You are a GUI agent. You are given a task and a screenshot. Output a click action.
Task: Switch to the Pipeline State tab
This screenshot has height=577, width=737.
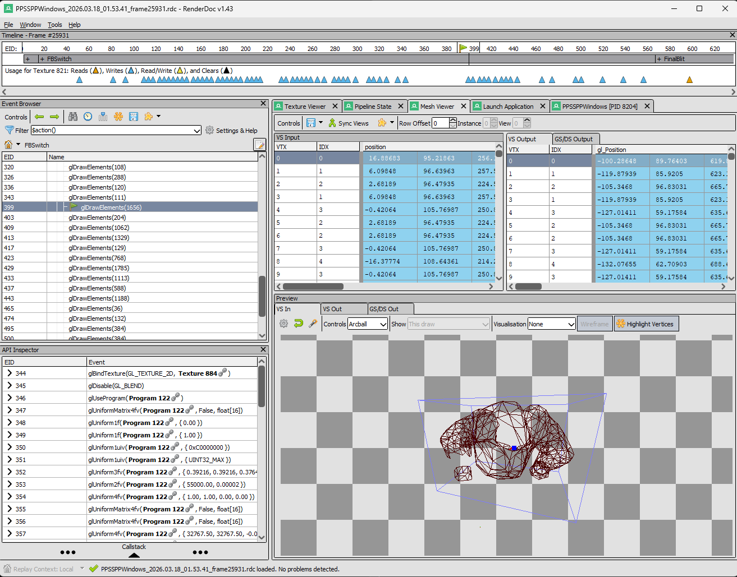coord(373,107)
